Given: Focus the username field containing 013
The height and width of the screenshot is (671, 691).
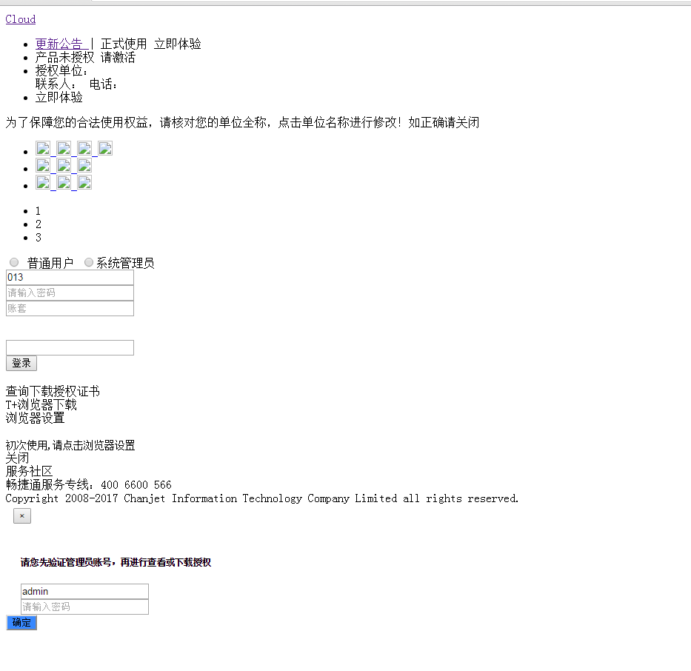Looking at the screenshot, I should pyautogui.click(x=70, y=278).
